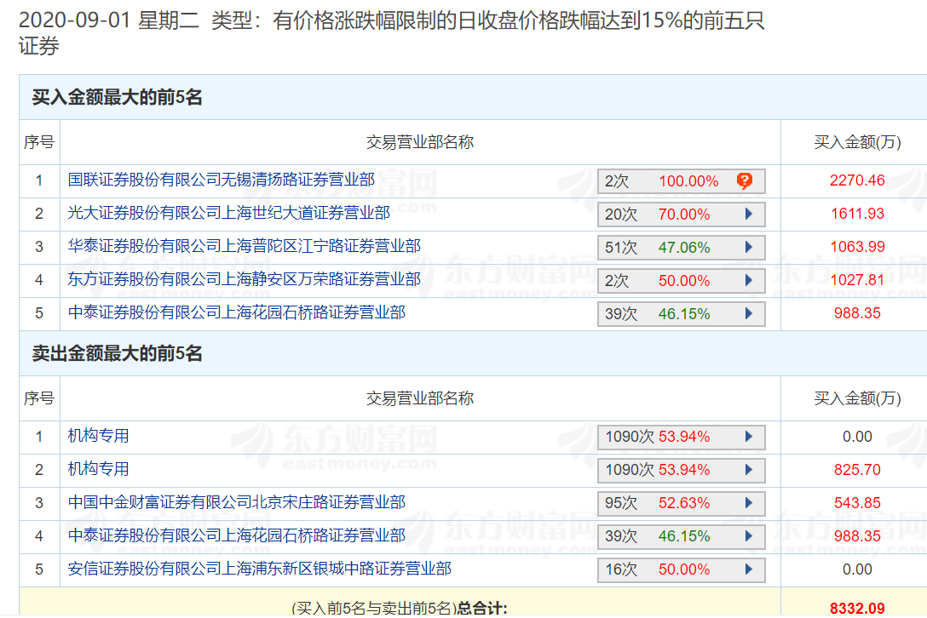The width and height of the screenshot is (927, 618).
Task: Expand arrow in 光大证券 20次 70.00% box
Action: tap(748, 214)
